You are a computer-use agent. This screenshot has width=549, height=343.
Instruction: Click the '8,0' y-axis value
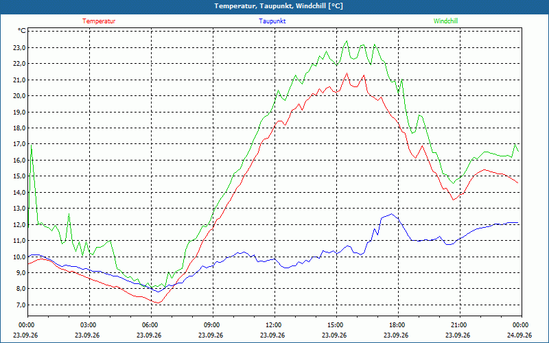(x=21, y=289)
